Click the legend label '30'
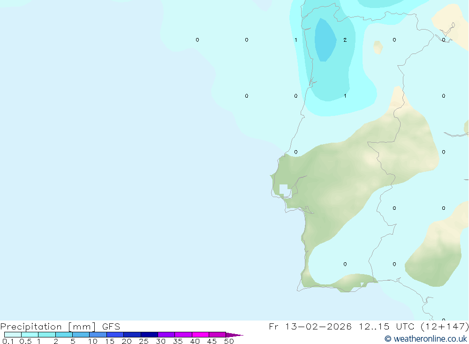Image resolution: width=469 pixels, height=344 pixels. coord(161,341)
